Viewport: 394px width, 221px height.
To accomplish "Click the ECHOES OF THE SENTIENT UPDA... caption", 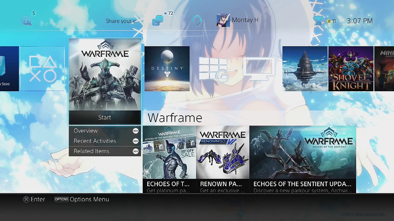I will (x=302, y=184).
